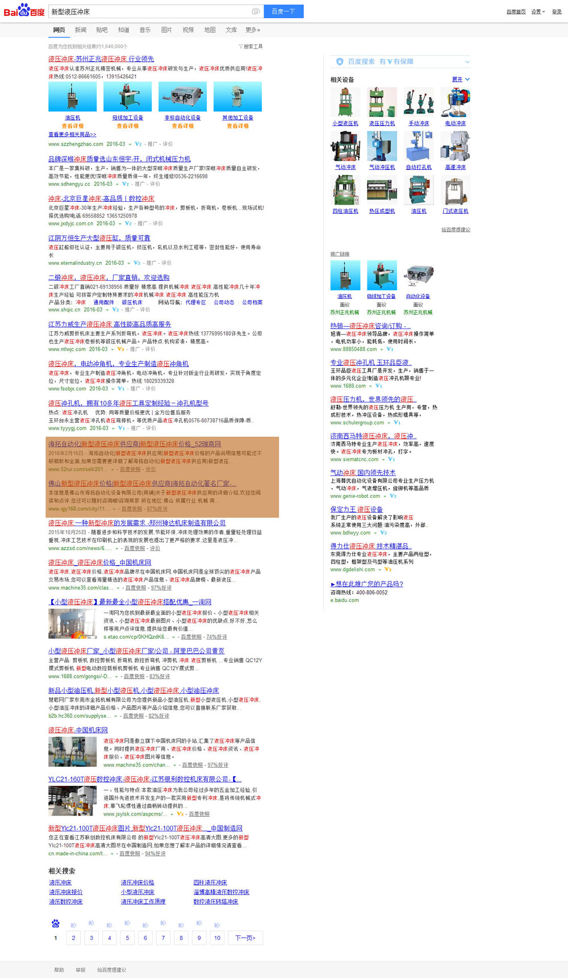Expand the 百度搜索 有V有保障 banner chevron
Viewport: 568px width, 978px height.
click(x=467, y=61)
